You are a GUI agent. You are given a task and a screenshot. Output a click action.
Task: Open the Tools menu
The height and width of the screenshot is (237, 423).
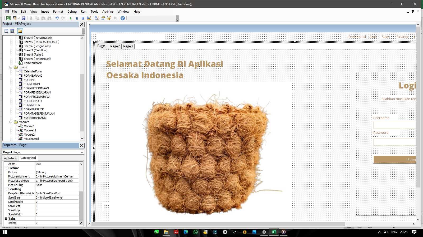(x=94, y=12)
